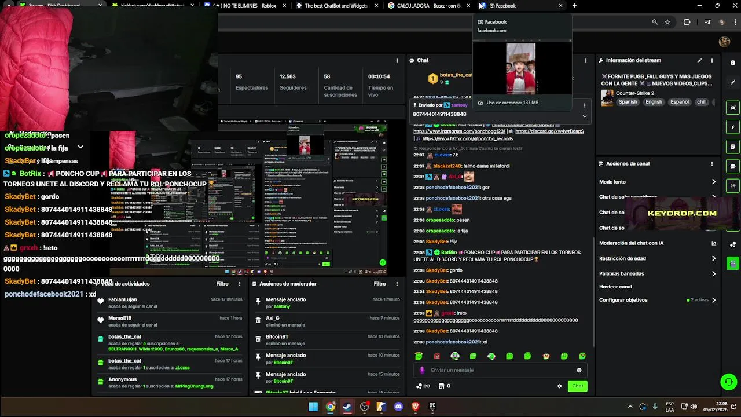
Task: Open the emoji picker in the message box
Action: [x=579, y=370]
